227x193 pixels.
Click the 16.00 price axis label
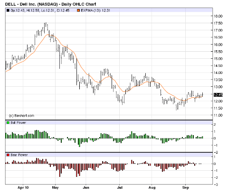click(218, 45)
